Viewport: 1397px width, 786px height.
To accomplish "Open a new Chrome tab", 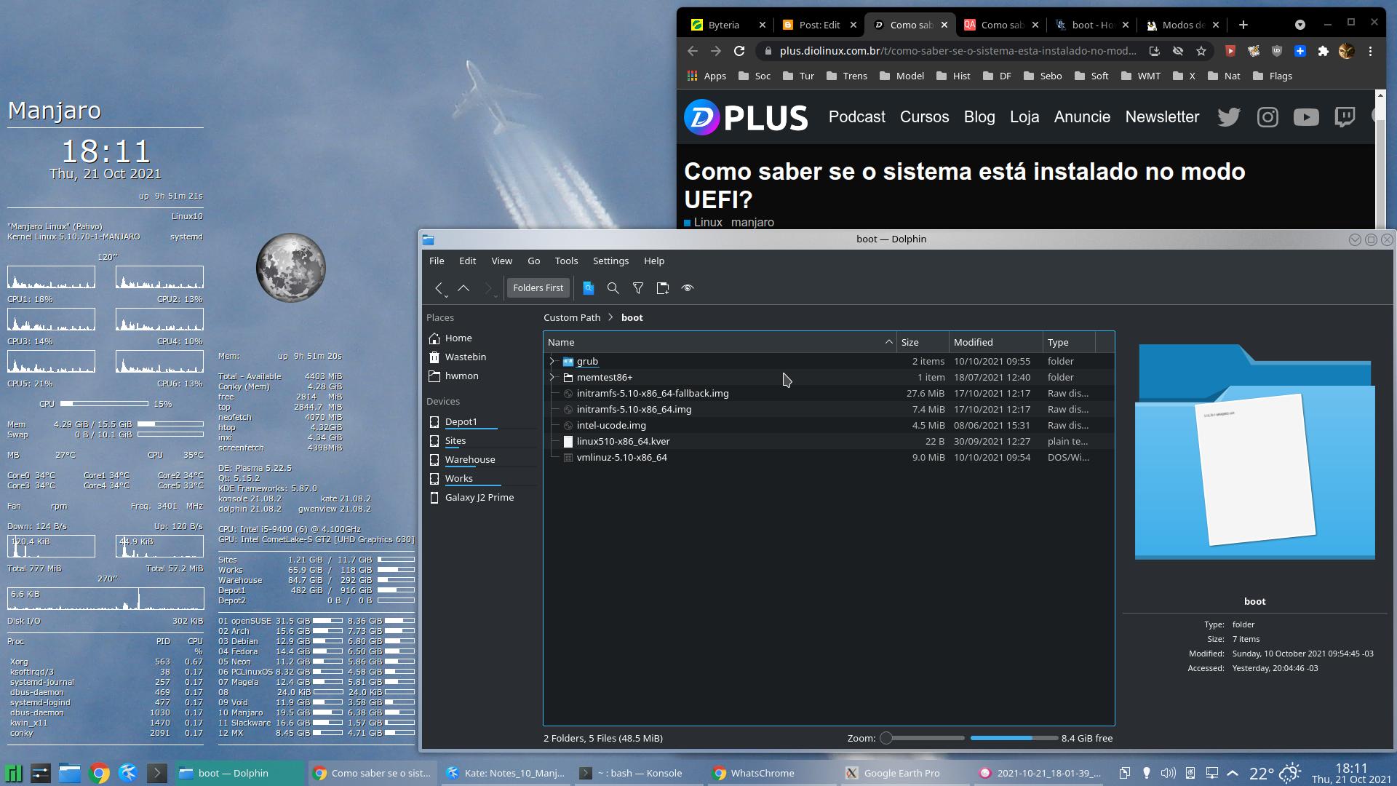I will pyautogui.click(x=1243, y=25).
